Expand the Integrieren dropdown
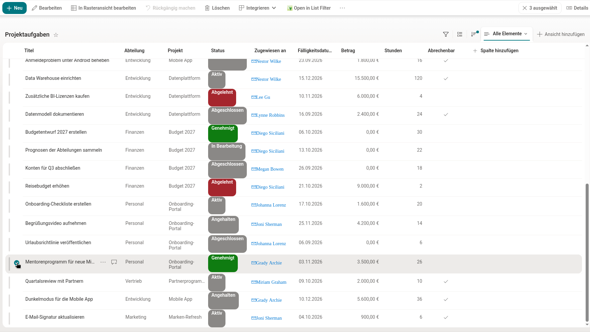Screen dimensions: 590x332 click(x=257, y=8)
